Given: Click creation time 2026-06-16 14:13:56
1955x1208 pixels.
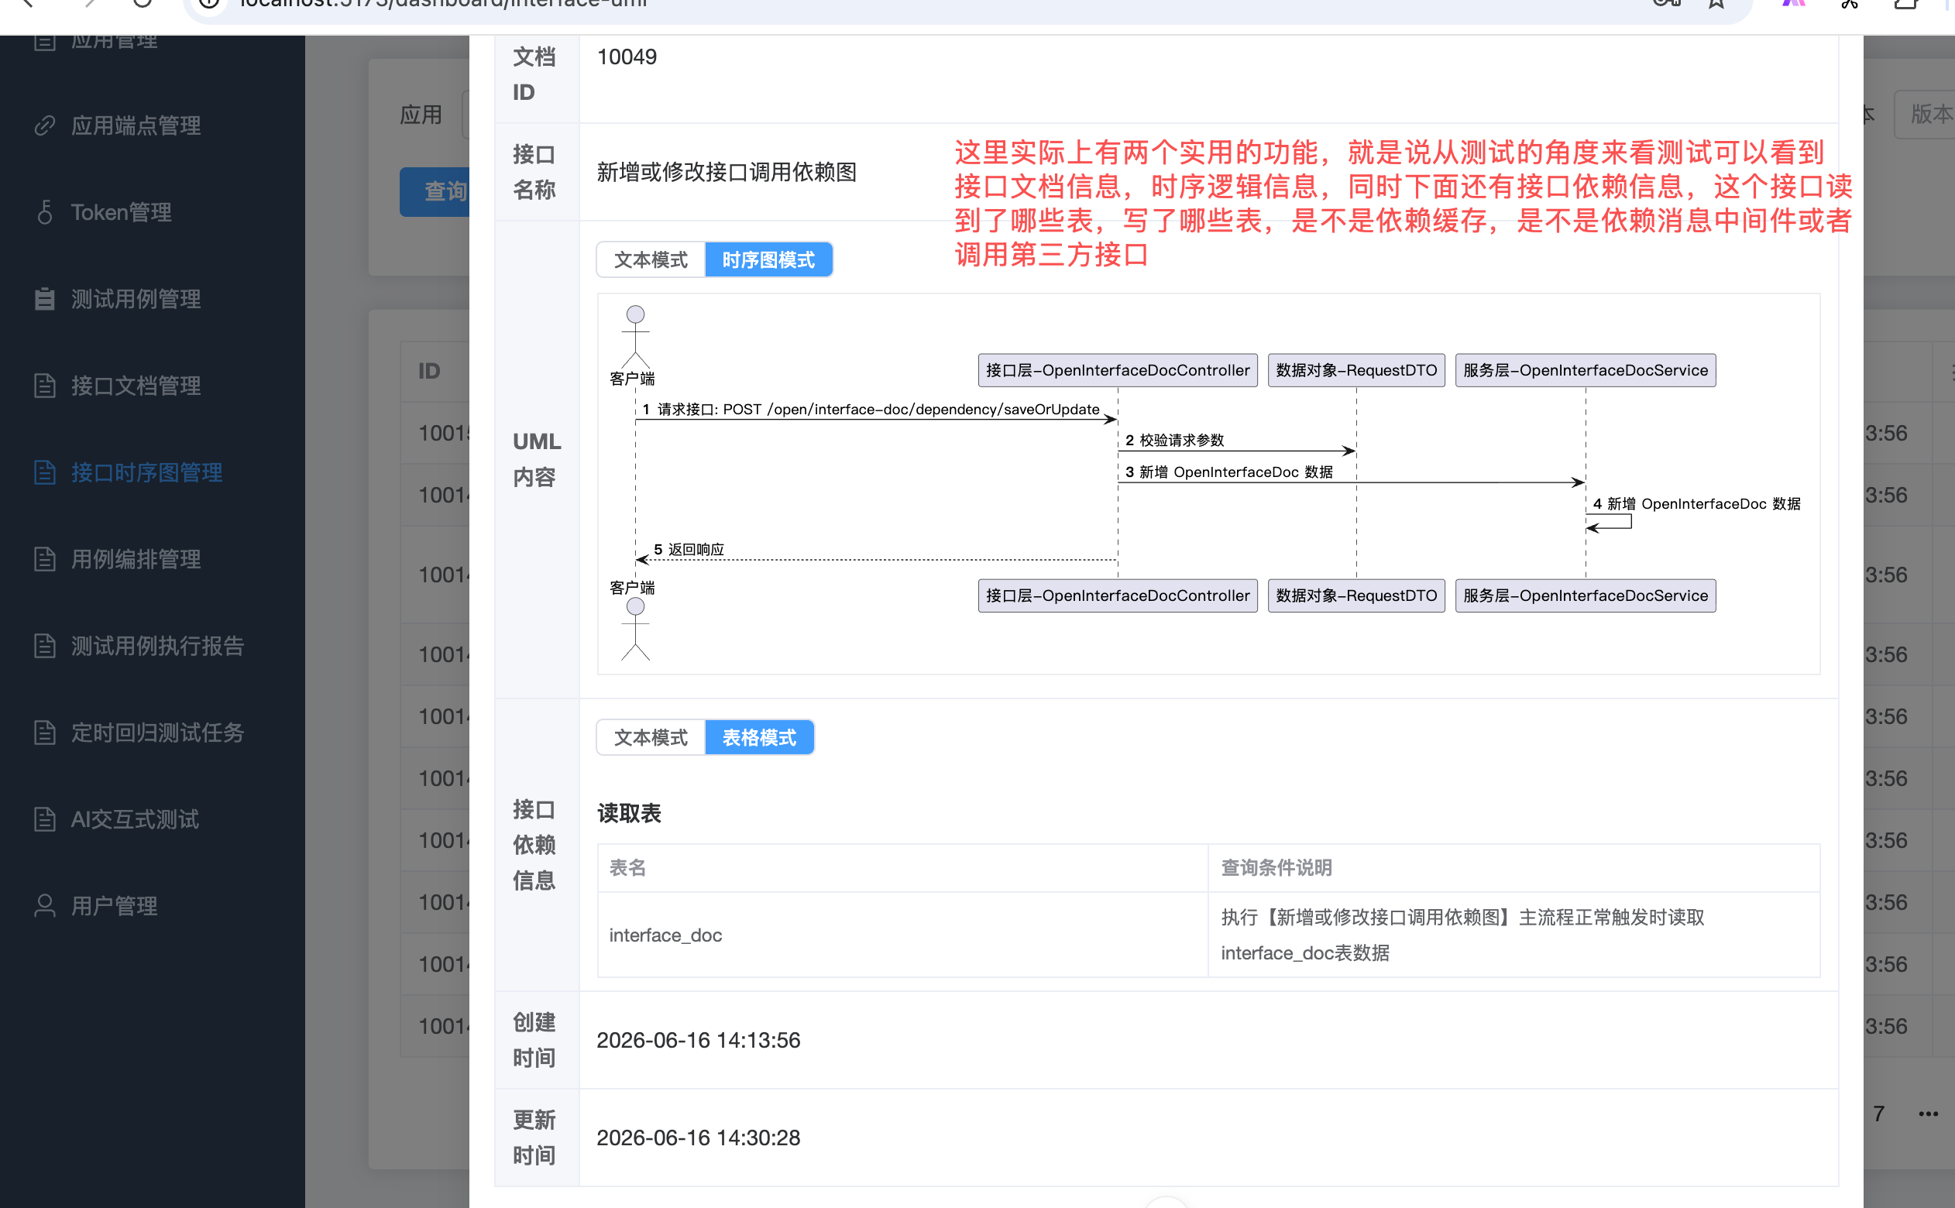Looking at the screenshot, I should click(699, 1039).
